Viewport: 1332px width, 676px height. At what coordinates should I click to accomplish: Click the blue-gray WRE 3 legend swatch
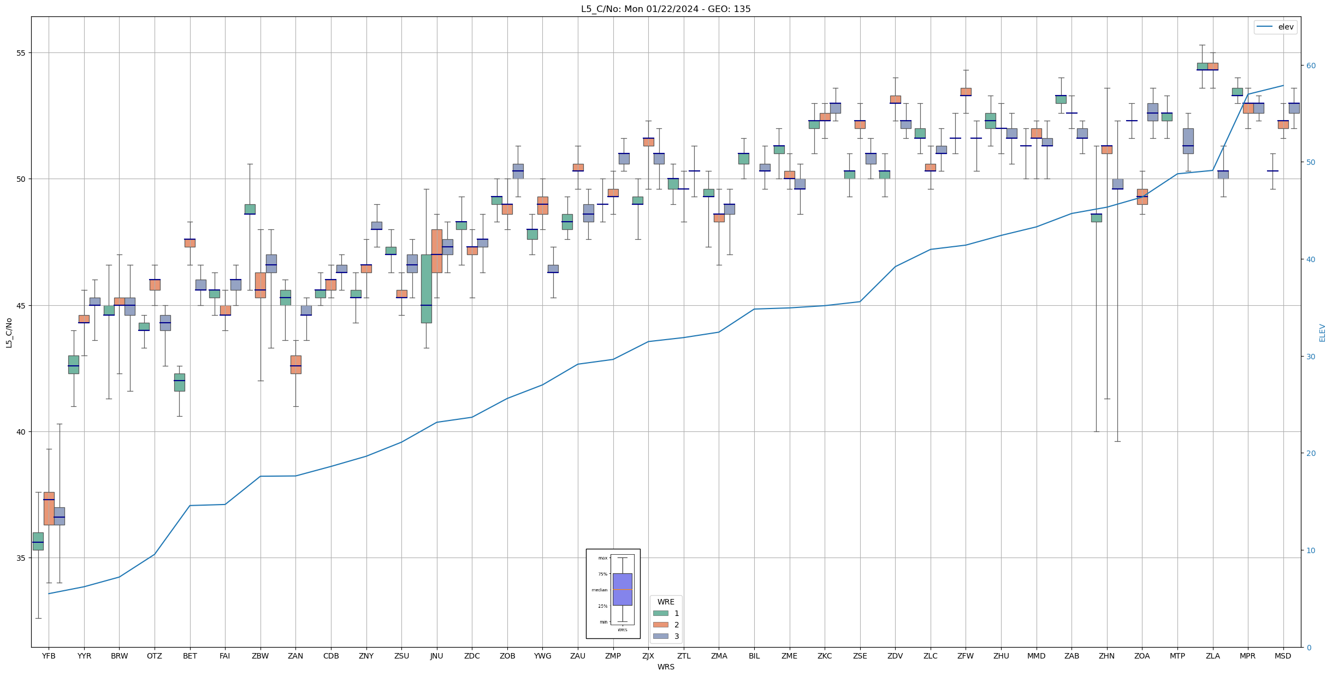tap(660, 636)
